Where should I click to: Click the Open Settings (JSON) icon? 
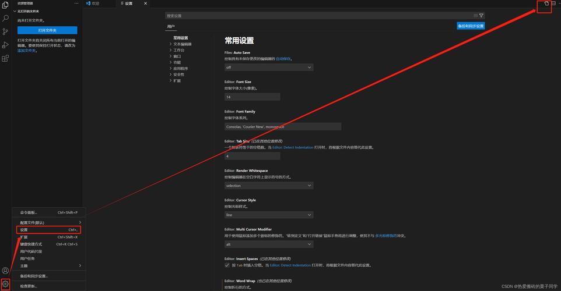546,3
